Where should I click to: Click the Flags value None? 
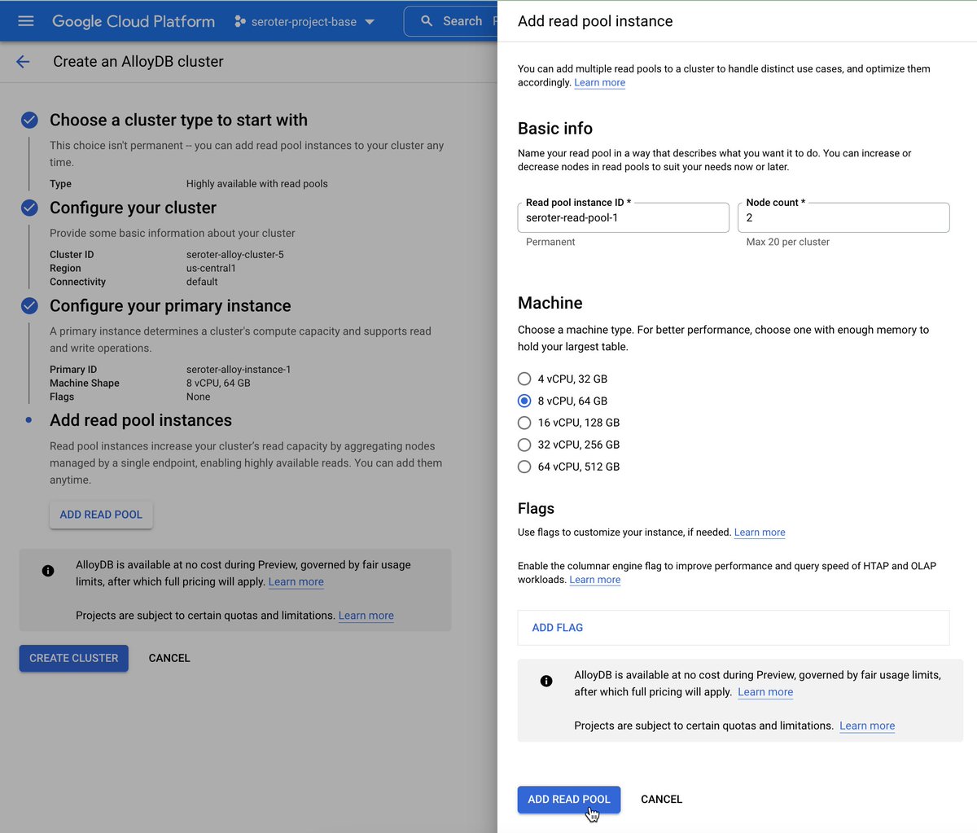[x=199, y=397]
